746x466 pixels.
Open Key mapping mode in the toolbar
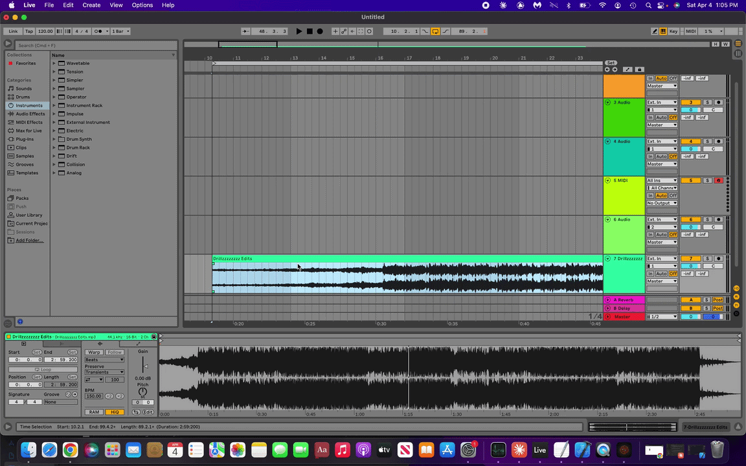(x=674, y=31)
